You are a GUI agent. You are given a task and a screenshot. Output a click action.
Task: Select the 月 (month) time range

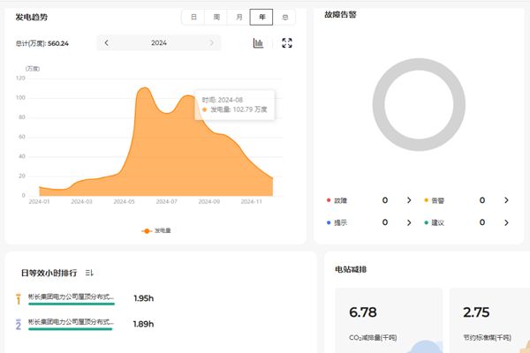click(238, 18)
